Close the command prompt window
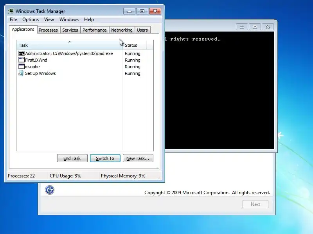Viewport: 313px width, 234px height. (x=268, y=27)
